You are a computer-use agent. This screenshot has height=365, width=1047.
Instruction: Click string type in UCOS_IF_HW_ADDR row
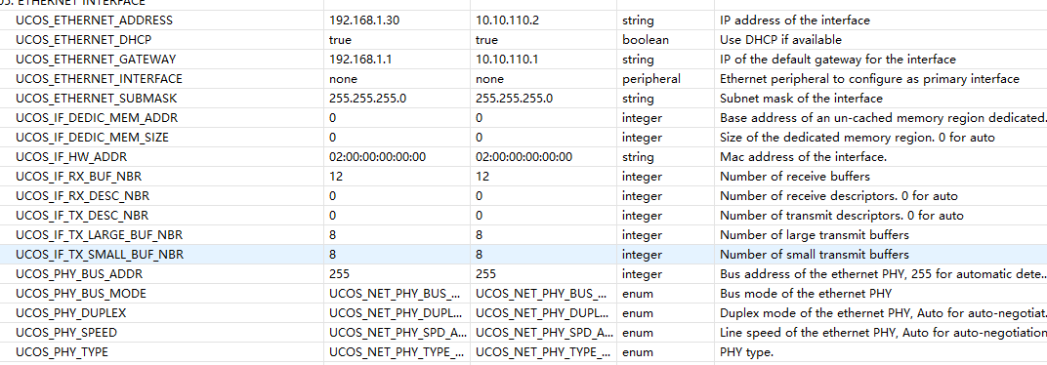coord(638,157)
